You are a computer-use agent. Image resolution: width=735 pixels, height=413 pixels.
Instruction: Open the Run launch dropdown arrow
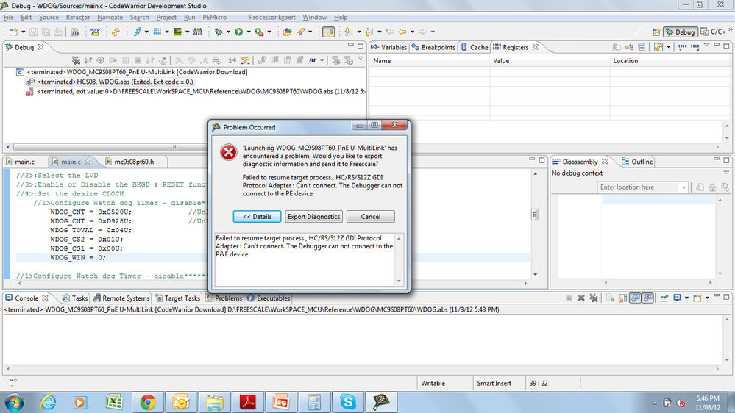click(x=249, y=32)
